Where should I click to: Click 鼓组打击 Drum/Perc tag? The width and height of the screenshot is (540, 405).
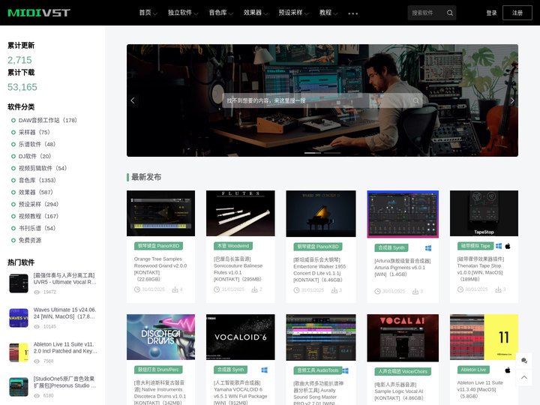158,370
